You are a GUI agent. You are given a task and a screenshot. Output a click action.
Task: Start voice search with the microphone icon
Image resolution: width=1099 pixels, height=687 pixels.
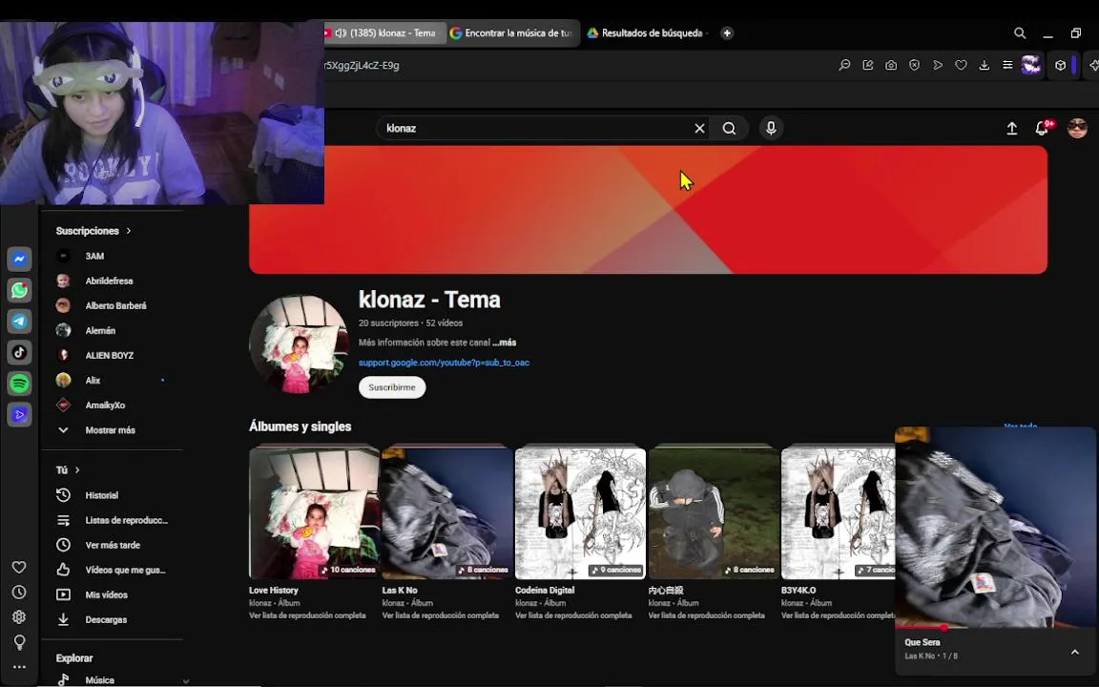pyautogui.click(x=771, y=128)
